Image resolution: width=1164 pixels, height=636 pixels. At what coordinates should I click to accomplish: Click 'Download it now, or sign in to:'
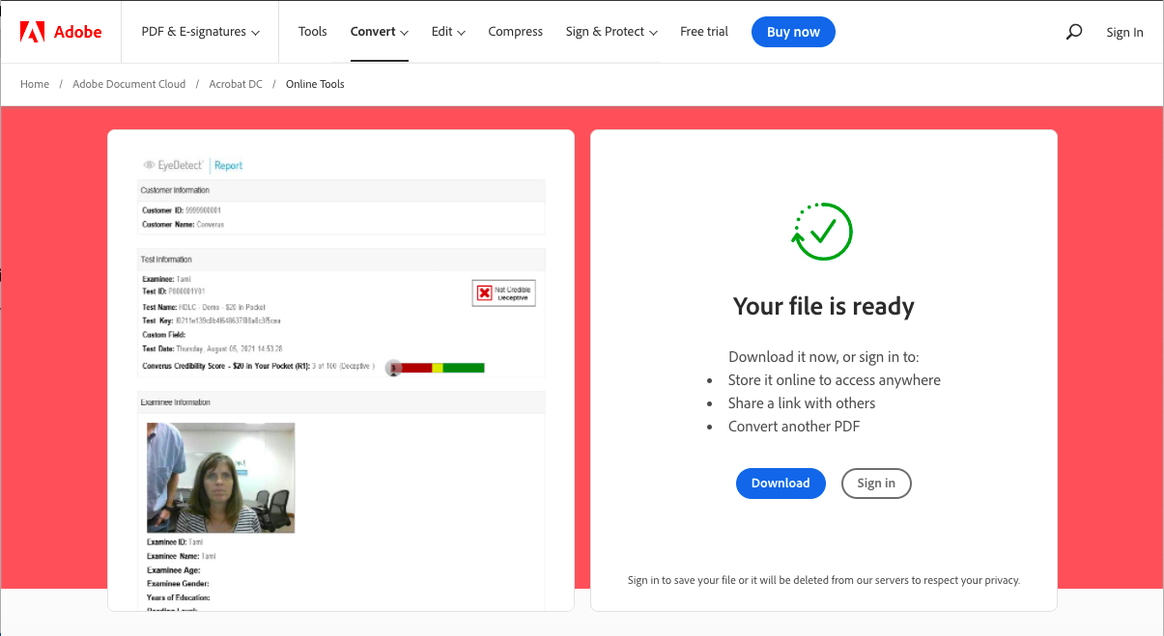tap(824, 356)
